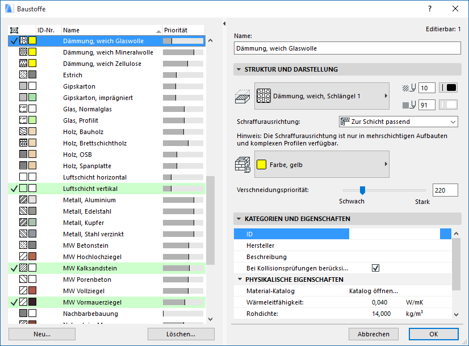This screenshot has height=346, width=469.
Task: Click the Archicad logo in title bar
Action: (9, 9)
